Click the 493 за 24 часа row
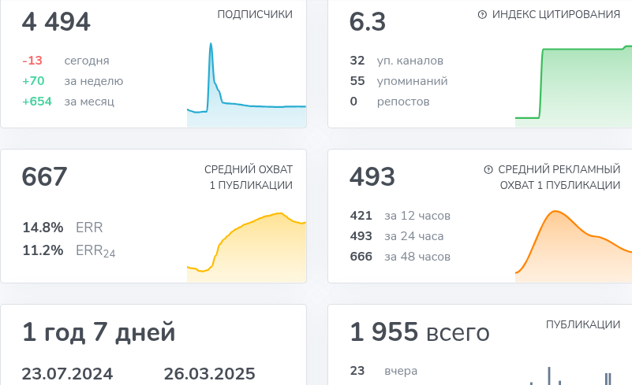Viewport: 632px width, 385px height. pyautogui.click(x=397, y=236)
